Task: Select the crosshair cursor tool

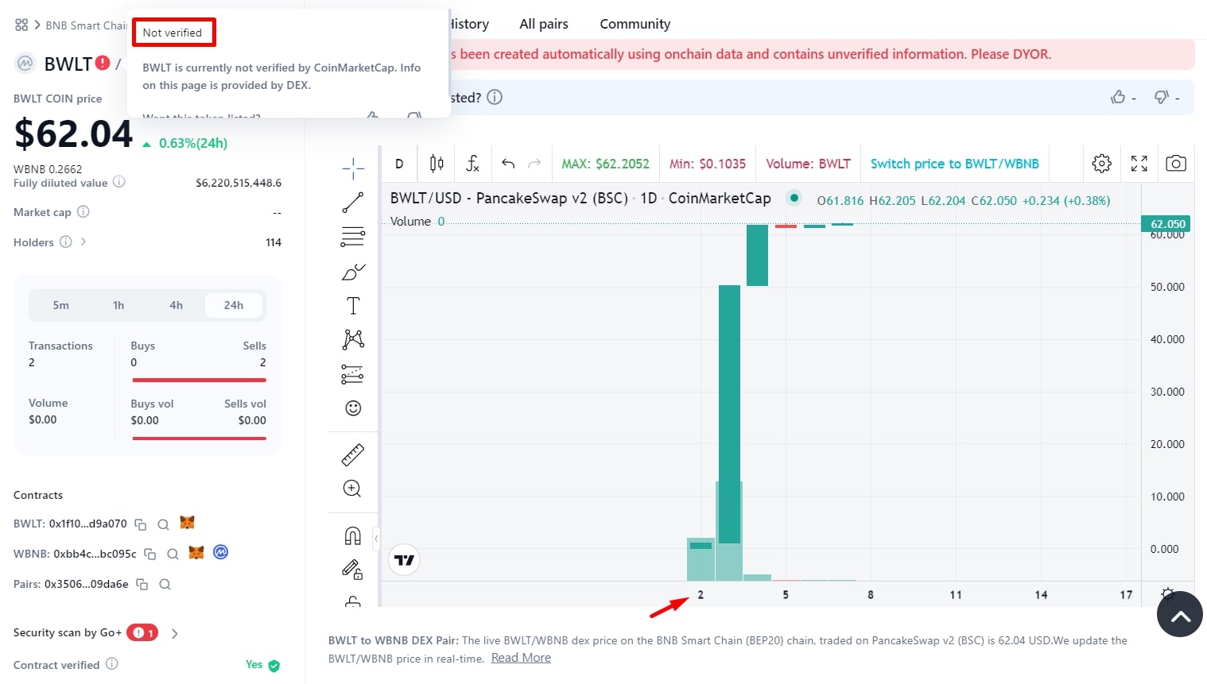Action: [353, 167]
